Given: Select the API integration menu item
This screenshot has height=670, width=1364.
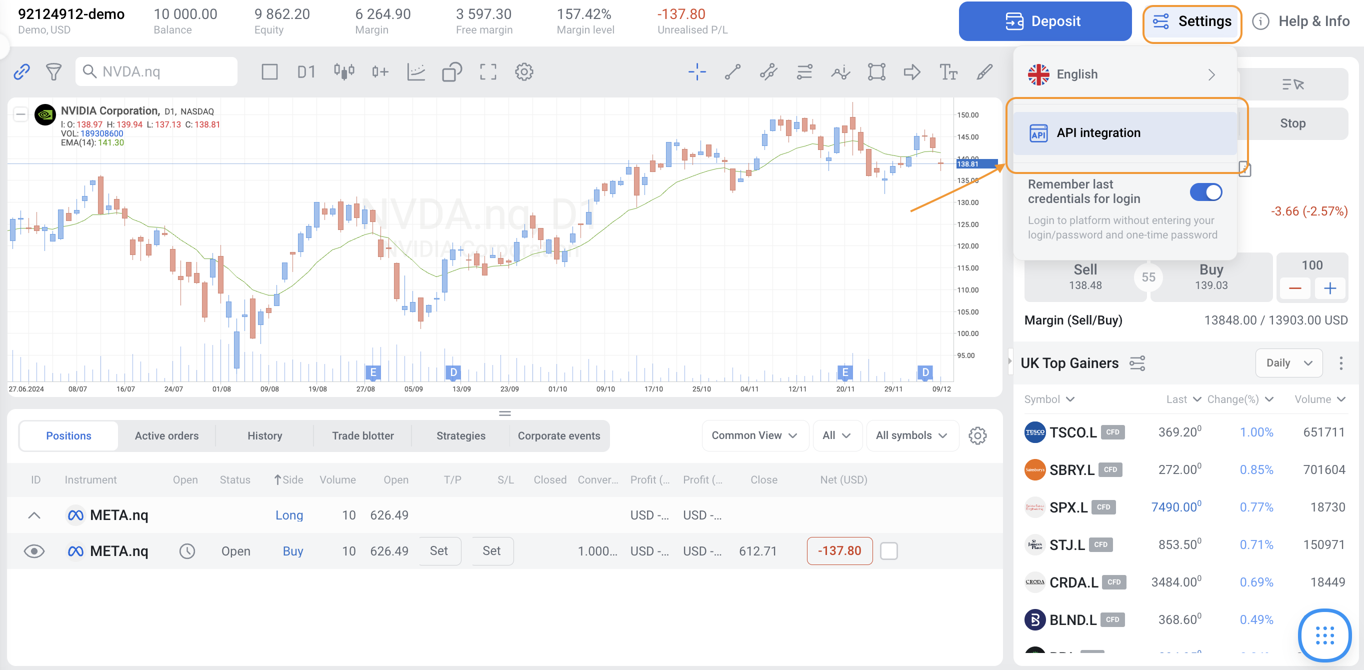Looking at the screenshot, I should (x=1124, y=133).
